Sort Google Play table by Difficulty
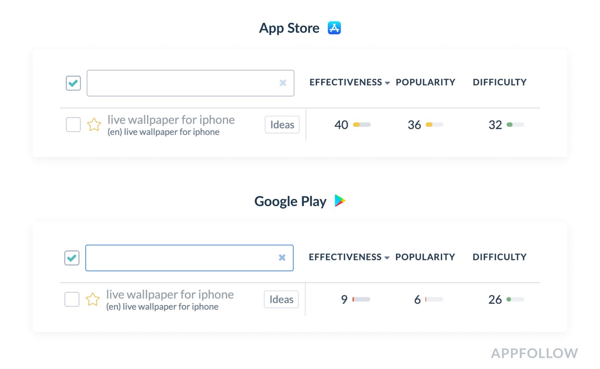This screenshot has width=600, height=369. click(499, 257)
